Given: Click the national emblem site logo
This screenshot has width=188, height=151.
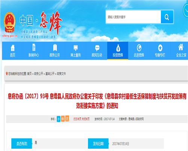Looking at the screenshot, I should (x=9, y=22).
